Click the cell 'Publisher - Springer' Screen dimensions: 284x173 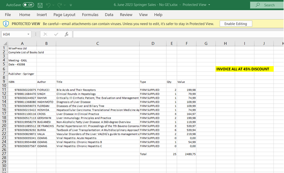point(22,74)
